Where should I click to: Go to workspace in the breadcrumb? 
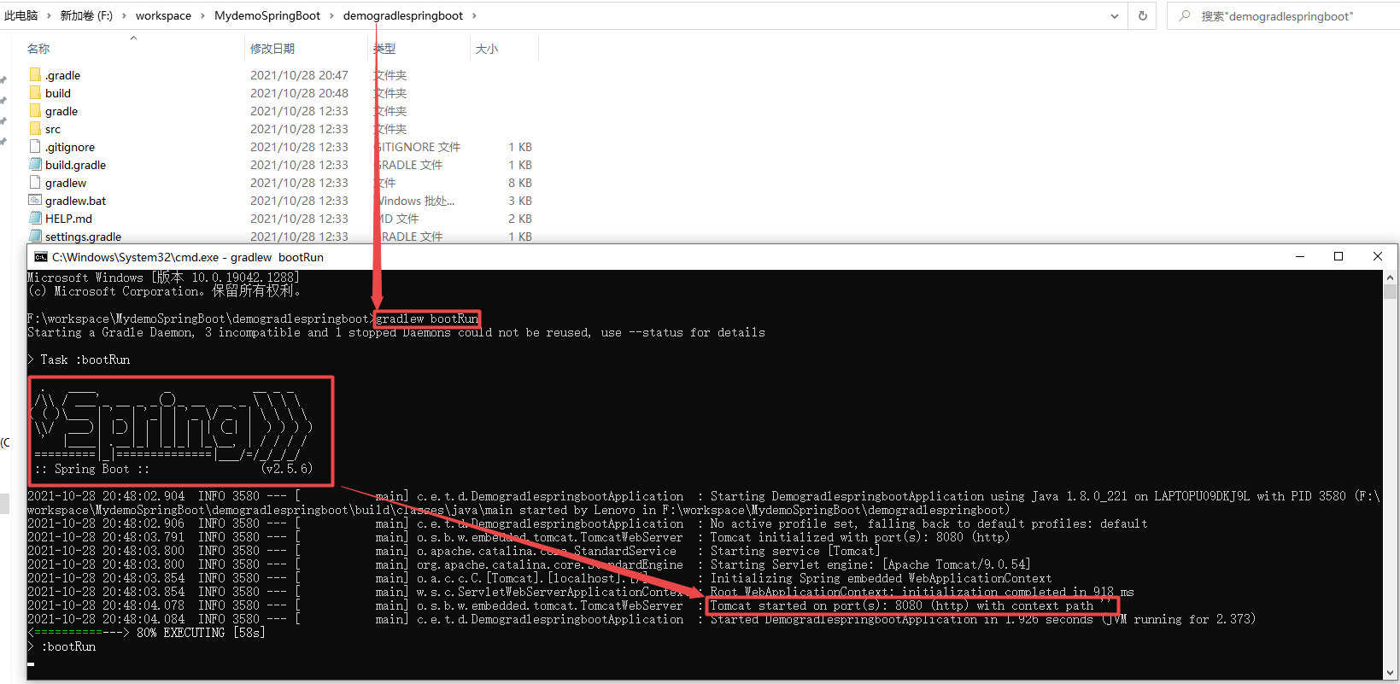(x=163, y=15)
